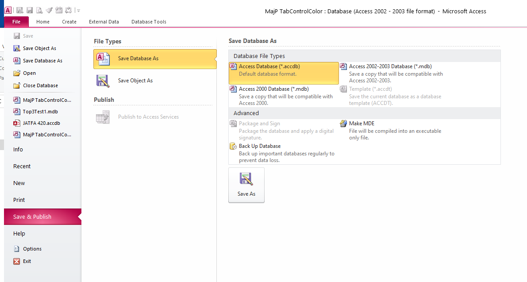The image size is (527, 282).
Task: Open the recent file JATFA 420.accdb
Action: click(x=41, y=123)
